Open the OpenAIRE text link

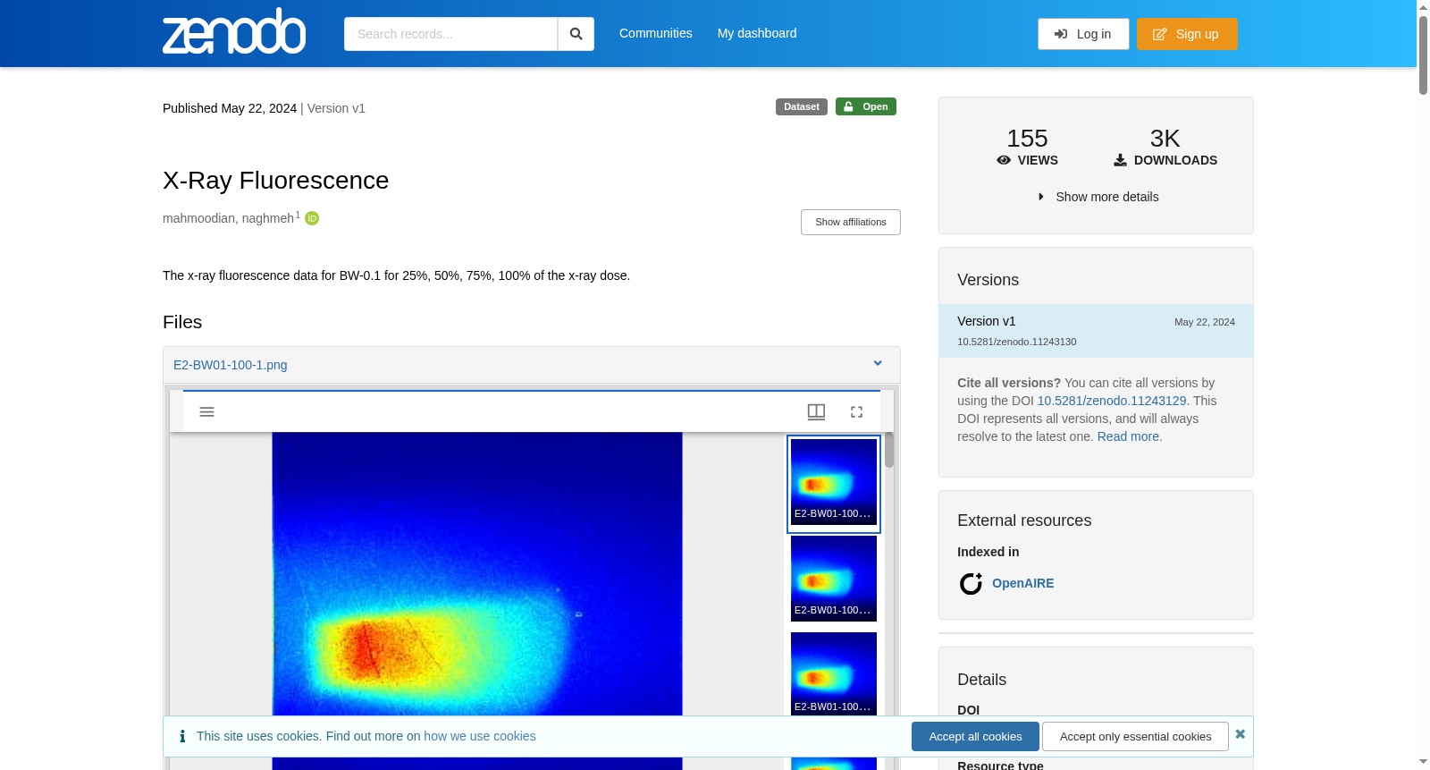click(x=1023, y=583)
